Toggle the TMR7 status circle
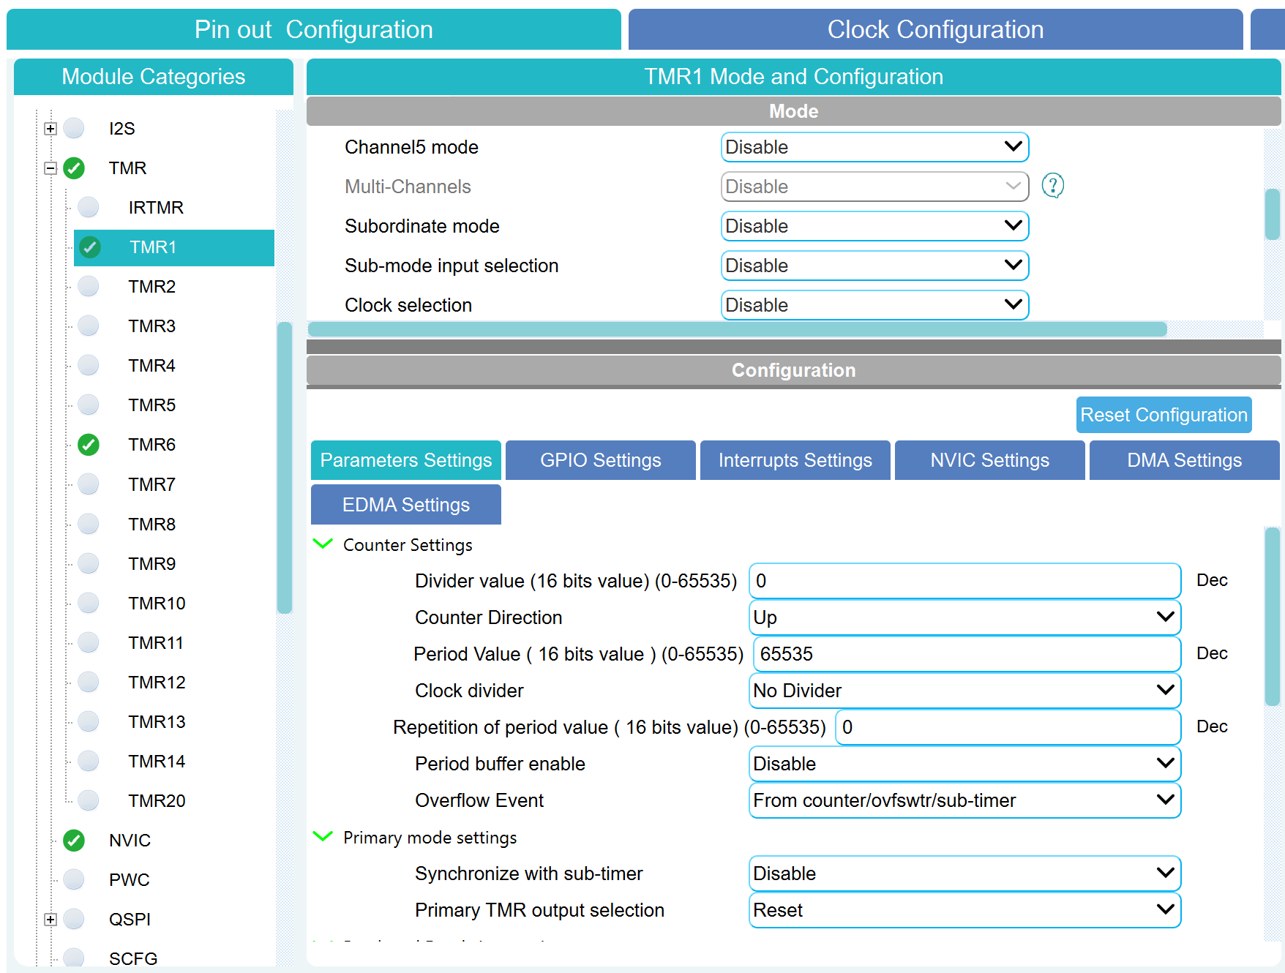 (x=89, y=484)
